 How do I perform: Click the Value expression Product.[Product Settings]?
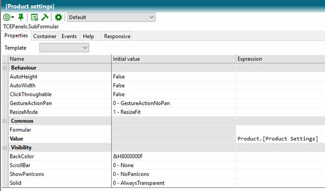(278, 138)
